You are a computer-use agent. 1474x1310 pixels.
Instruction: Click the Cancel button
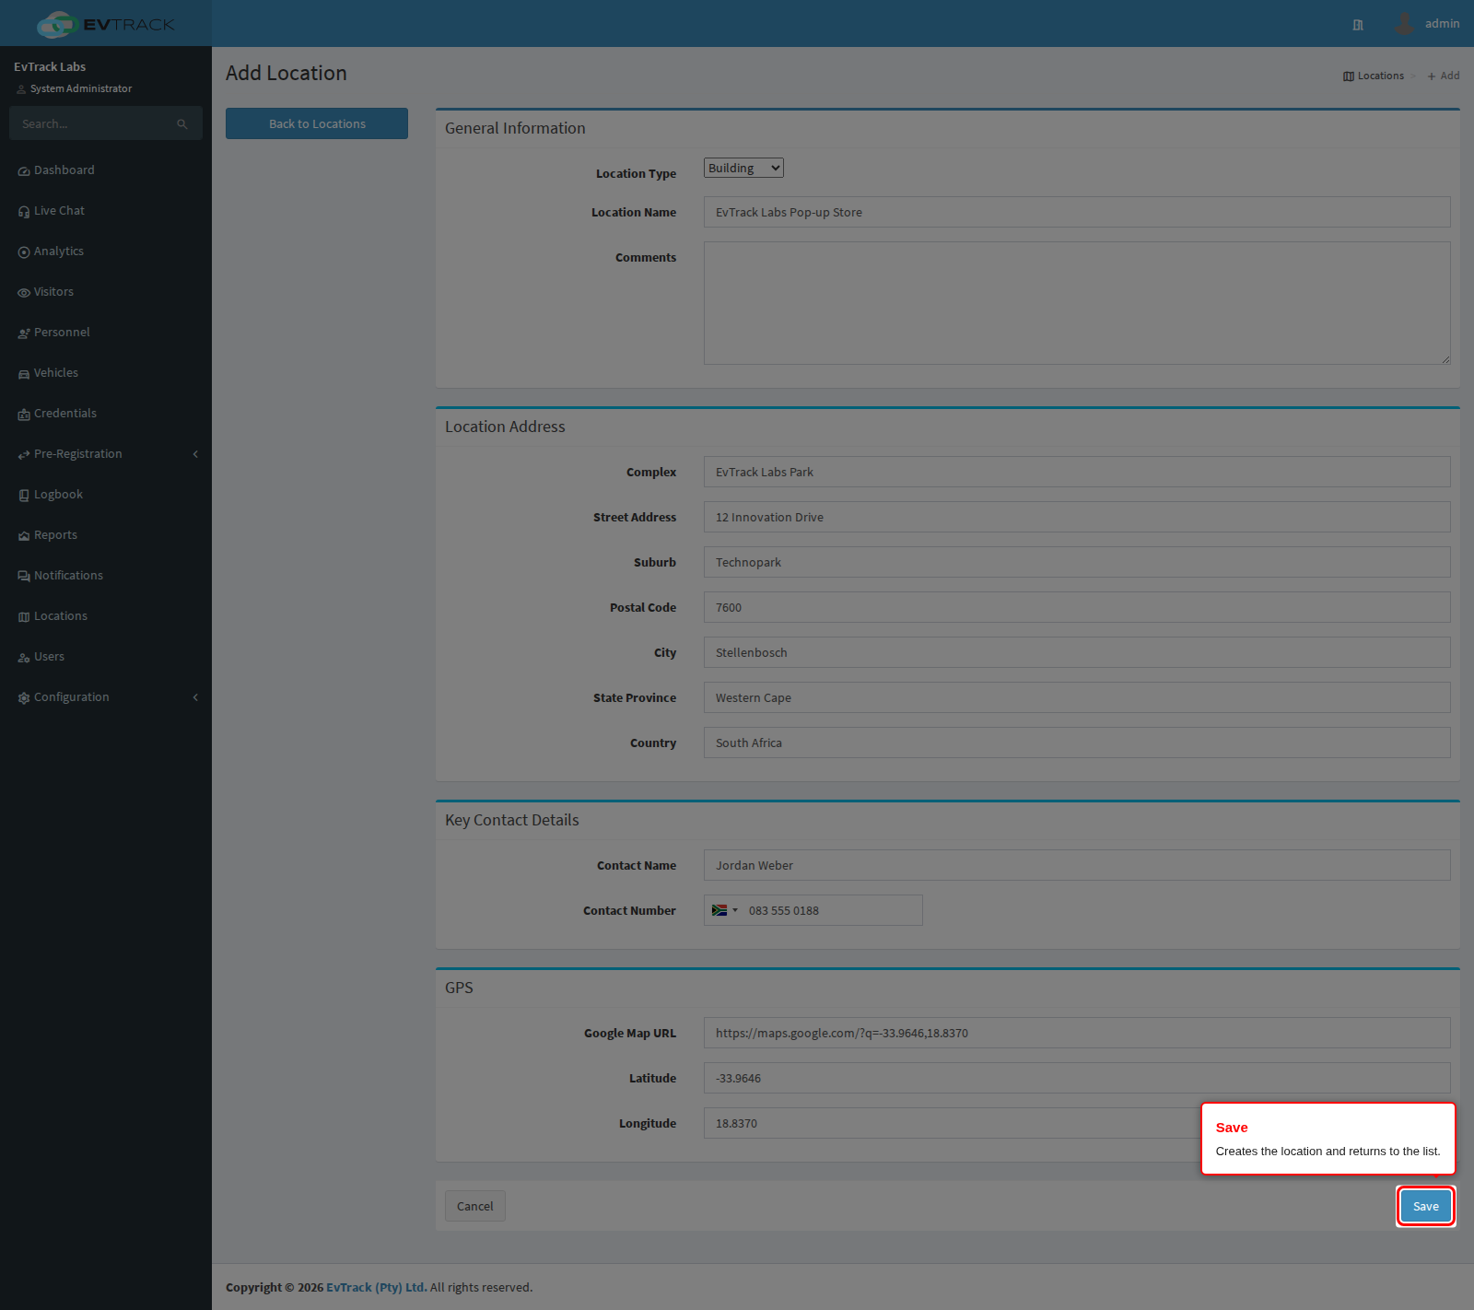[x=475, y=1206]
